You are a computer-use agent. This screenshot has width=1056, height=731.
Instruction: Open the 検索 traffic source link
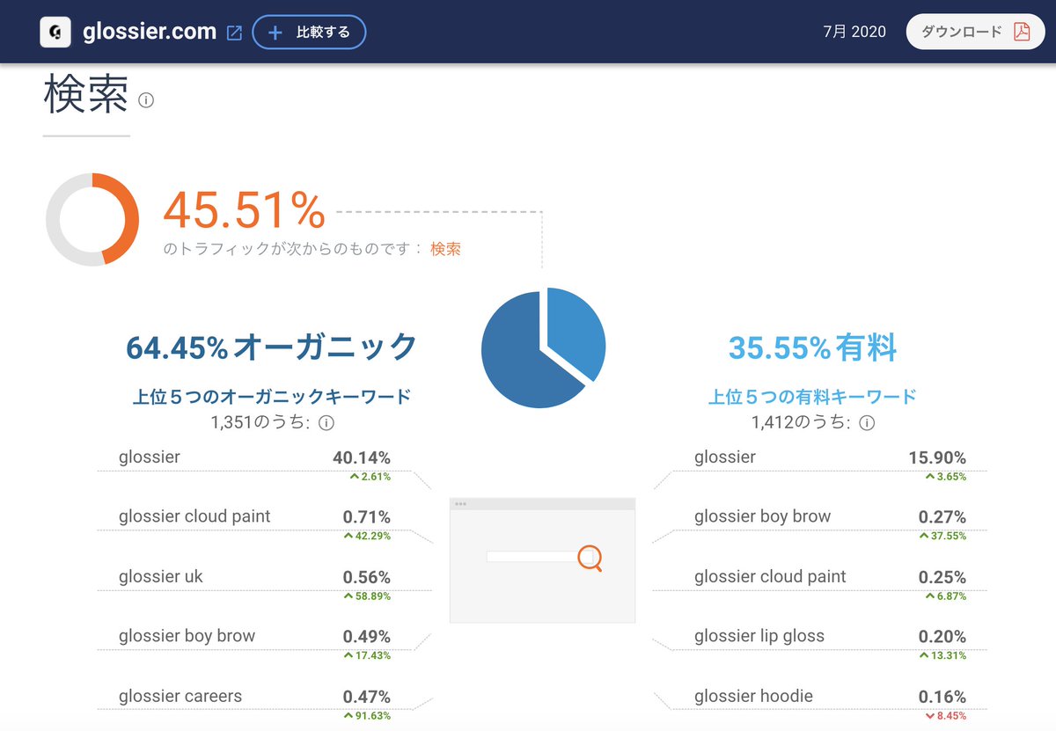click(445, 250)
